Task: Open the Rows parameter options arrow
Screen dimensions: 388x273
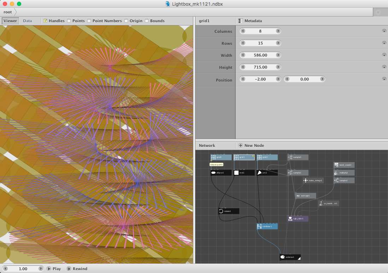Action: click(x=384, y=43)
